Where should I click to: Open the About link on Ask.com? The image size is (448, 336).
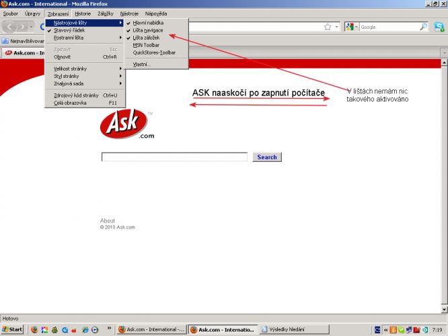coord(108,220)
